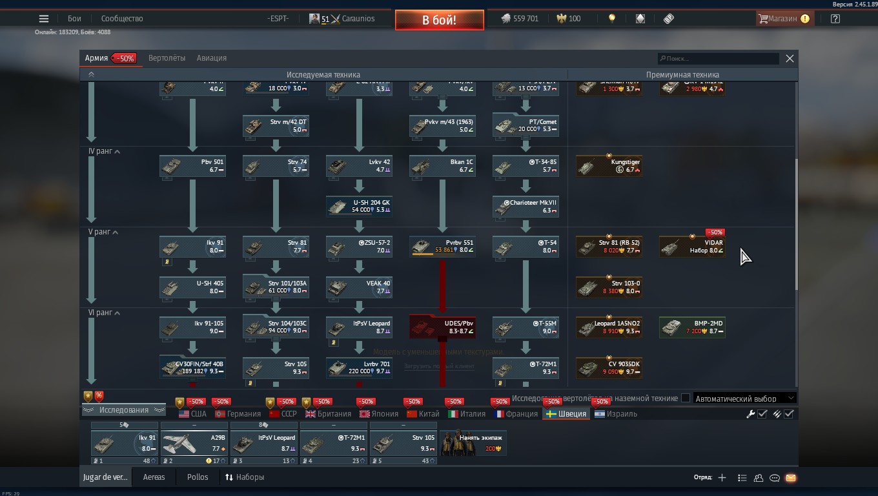878x496 pixels.
Task: Select the BMP-2MD vehicle
Action: (692, 327)
